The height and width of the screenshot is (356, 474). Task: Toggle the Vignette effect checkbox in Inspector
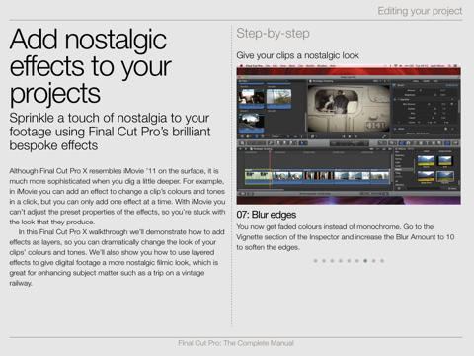click(x=395, y=99)
